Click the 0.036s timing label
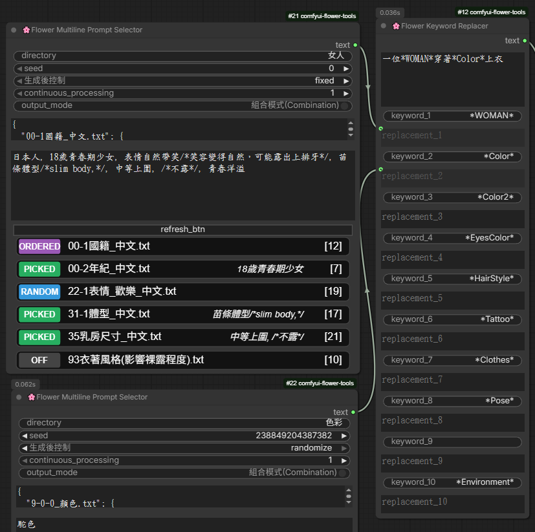This screenshot has width=535, height=532. [389, 13]
